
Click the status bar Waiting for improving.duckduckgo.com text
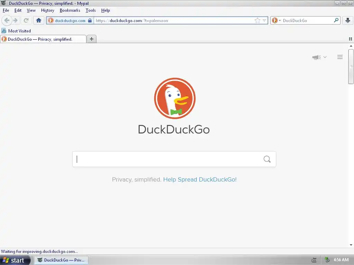(39, 252)
